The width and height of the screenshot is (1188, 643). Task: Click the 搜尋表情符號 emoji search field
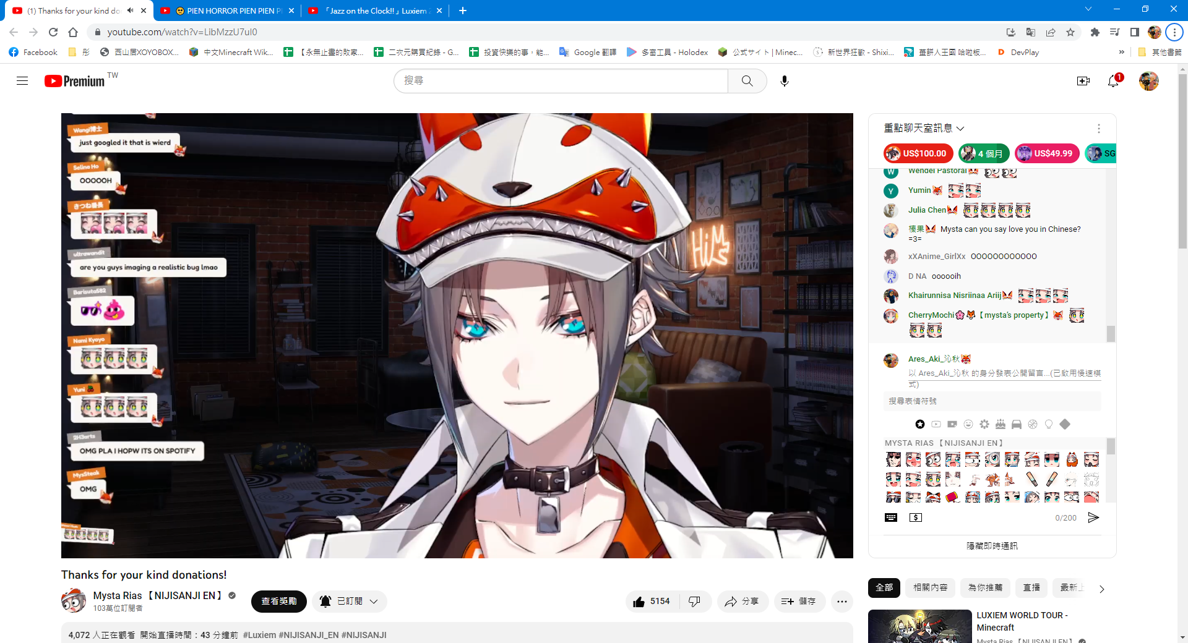pos(992,401)
